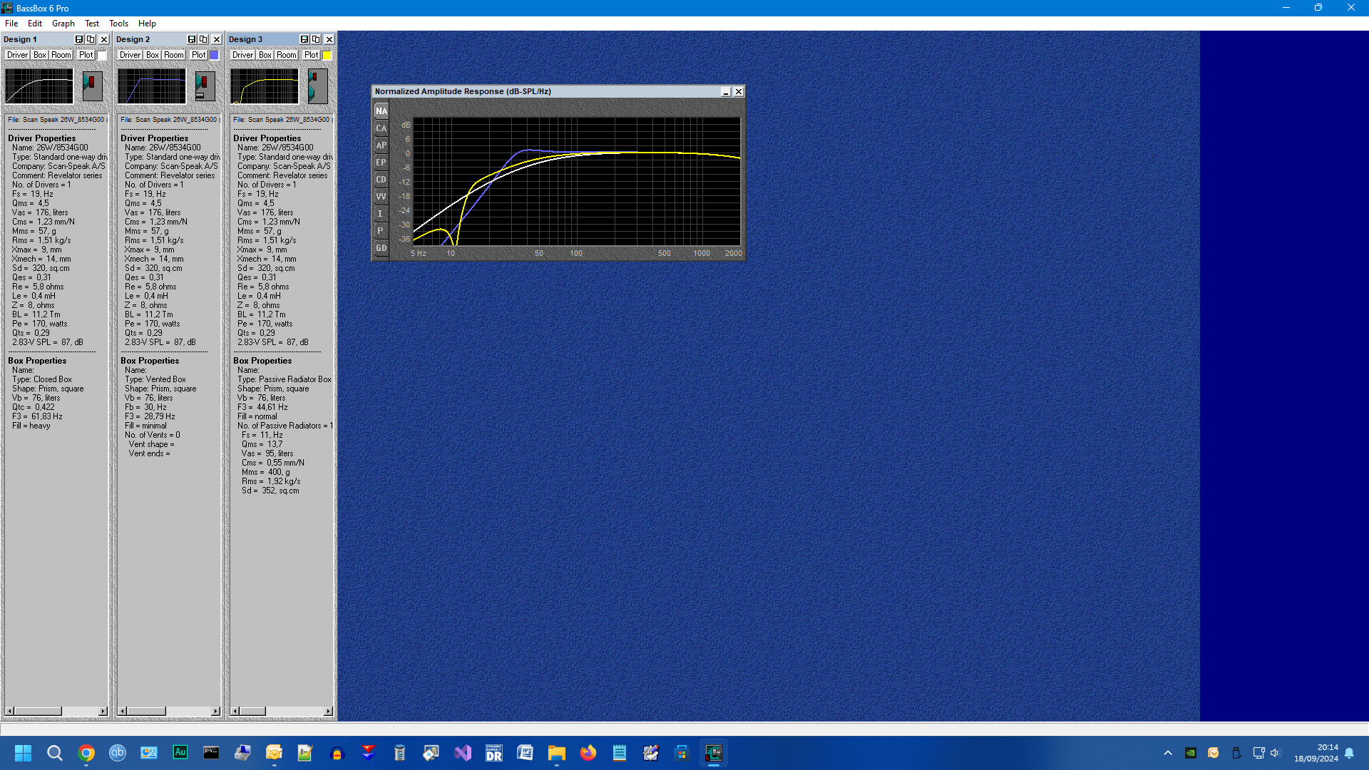Open the Design 2 vented box diagram icon
Image resolution: width=1369 pixels, height=770 pixels.
point(205,86)
